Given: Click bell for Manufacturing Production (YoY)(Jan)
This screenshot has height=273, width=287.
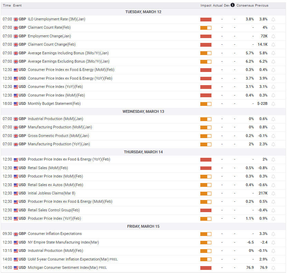Looking at the screenshot, I should (273, 144).
